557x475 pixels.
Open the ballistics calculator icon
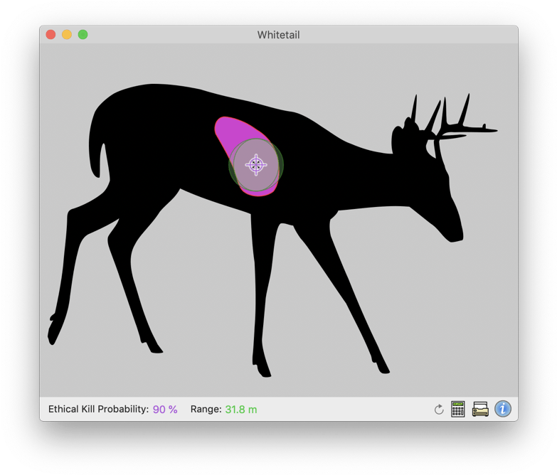pyautogui.click(x=458, y=409)
